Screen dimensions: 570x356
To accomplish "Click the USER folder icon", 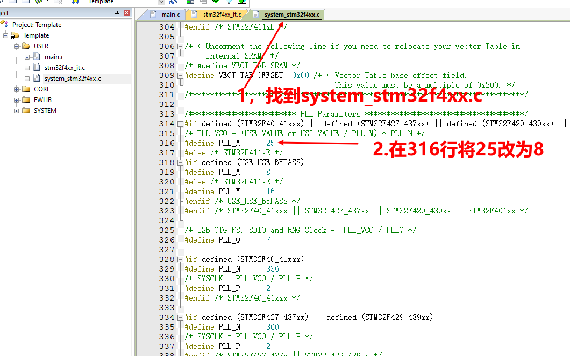I will (26, 46).
